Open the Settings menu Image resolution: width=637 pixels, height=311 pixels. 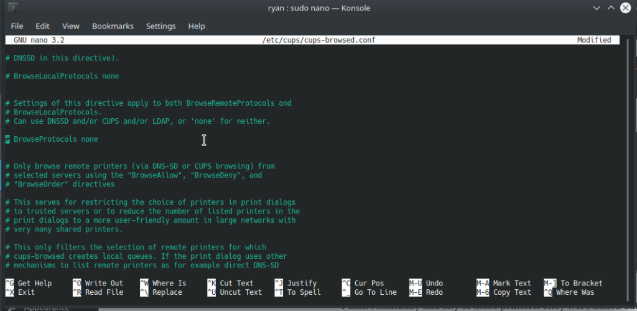coord(161,26)
